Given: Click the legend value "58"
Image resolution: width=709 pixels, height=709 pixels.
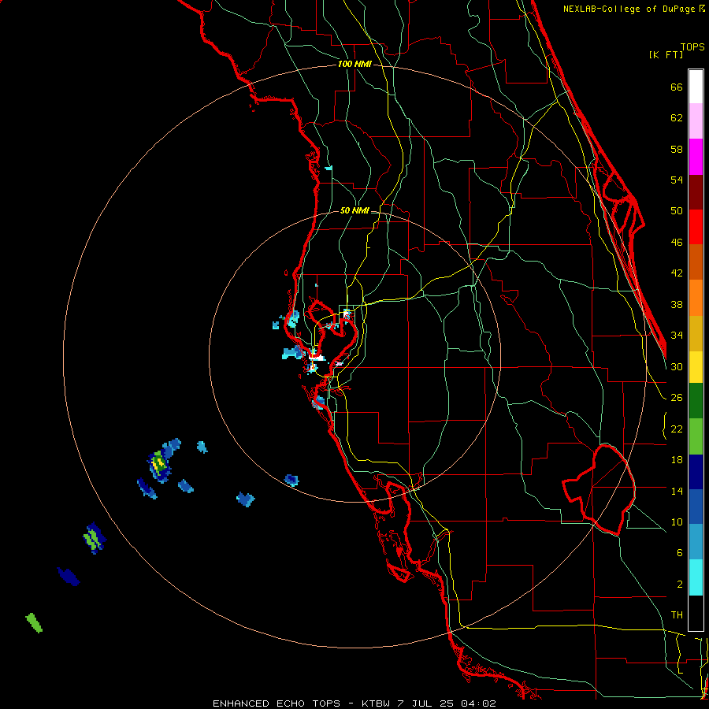Looking at the screenshot, I should [677, 149].
